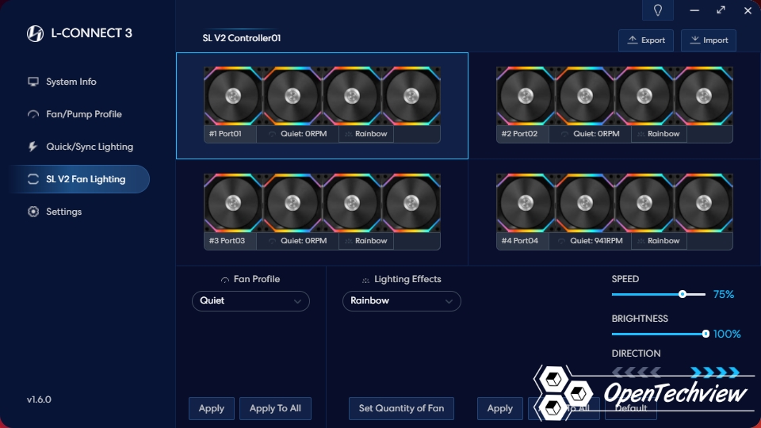Click the Fan Profile heading icon
Image resolution: width=761 pixels, height=428 pixels.
224,280
